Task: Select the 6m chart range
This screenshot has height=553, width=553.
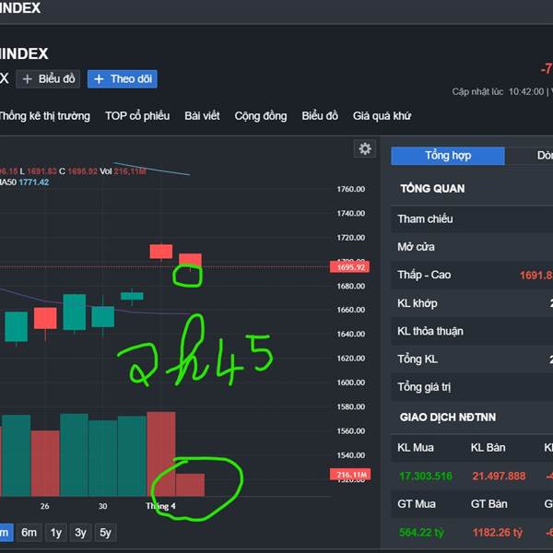Action: (x=29, y=532)
